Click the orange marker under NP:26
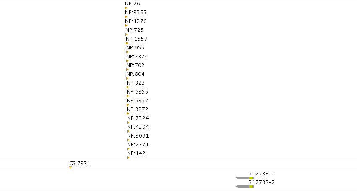Image resolution: width=357 pixels, height=195 pixels. point(126,8)
